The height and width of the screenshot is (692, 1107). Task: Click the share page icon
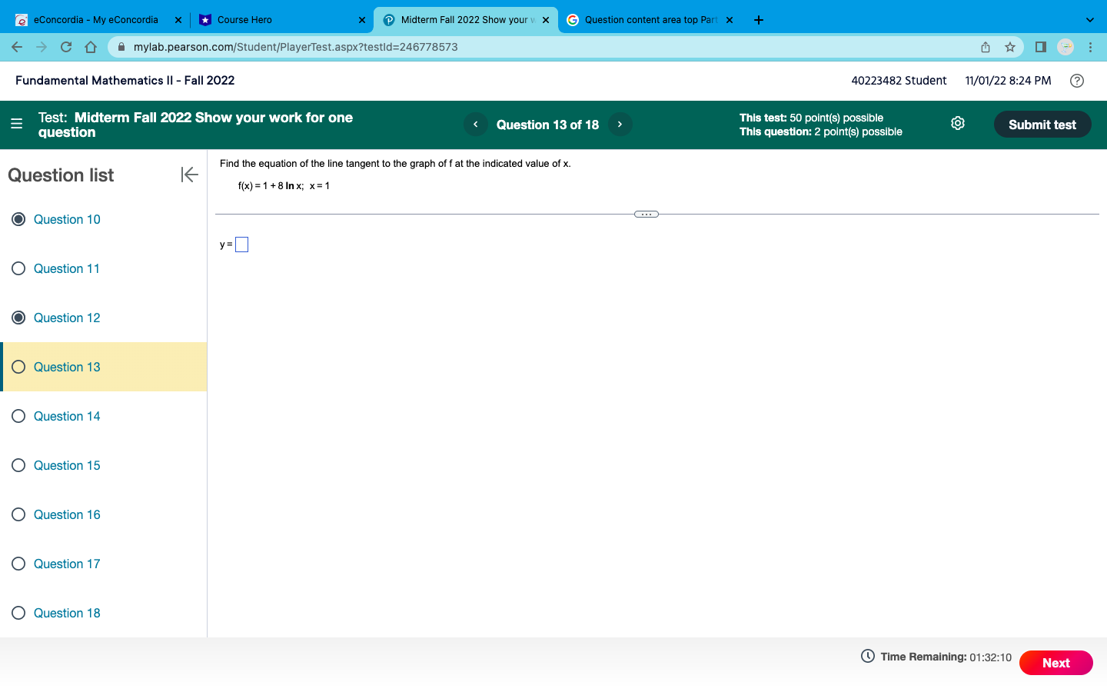(986, 47)
